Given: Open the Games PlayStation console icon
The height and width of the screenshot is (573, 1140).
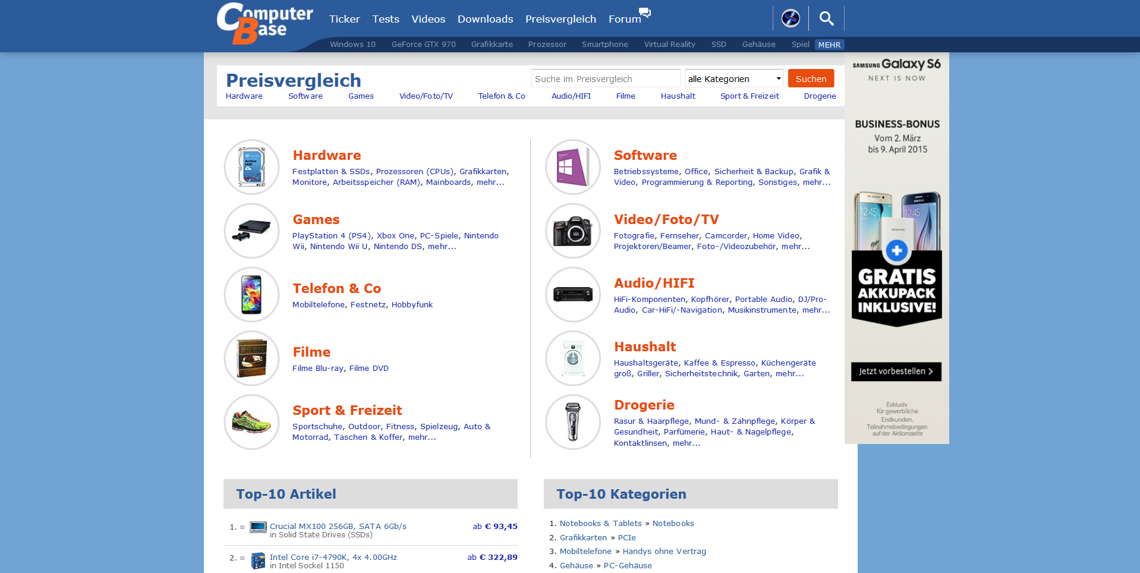Looking at the screenshot, I should tap(251, 231).
